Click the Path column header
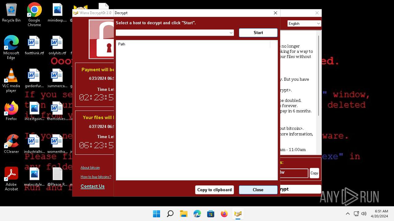 pos(193,44)
